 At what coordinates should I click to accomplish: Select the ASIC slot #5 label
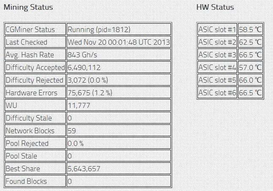[x=217, y=80]
